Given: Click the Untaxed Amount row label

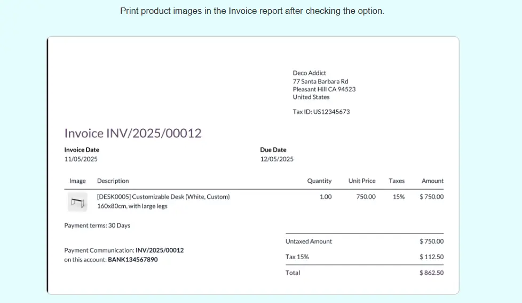Looking at the screenshot, I should tap(309, 242).
